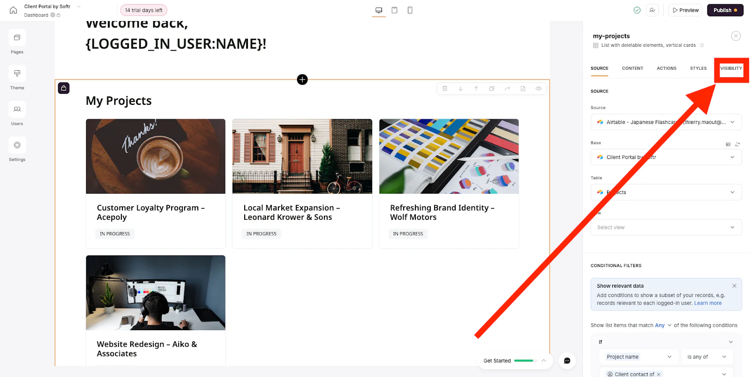Change the Any match condition dropdown
The height and width of the screenshot is (377, 750).
tap(663, 325)
